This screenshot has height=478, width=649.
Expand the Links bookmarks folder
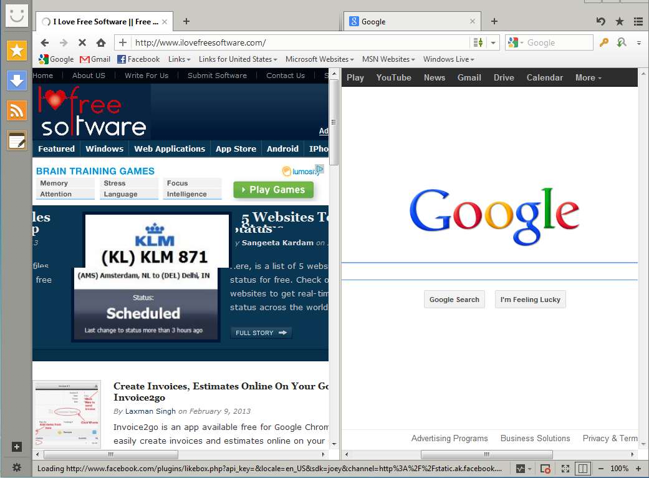point(179,59)
